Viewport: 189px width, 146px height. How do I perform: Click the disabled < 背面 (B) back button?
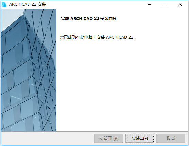click(x=109, y=138)
